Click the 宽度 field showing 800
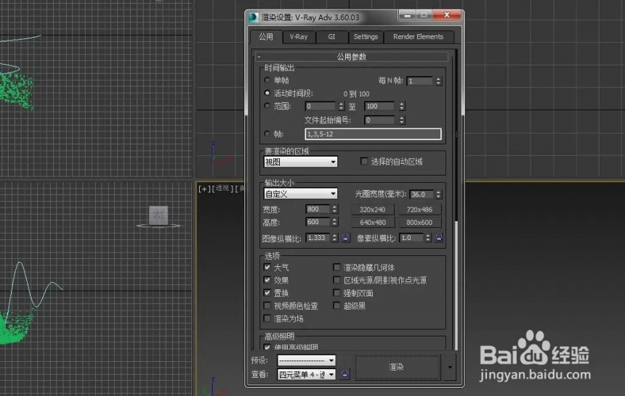 coord(318,209)
